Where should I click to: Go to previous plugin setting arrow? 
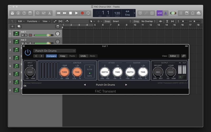coord(36,56)
